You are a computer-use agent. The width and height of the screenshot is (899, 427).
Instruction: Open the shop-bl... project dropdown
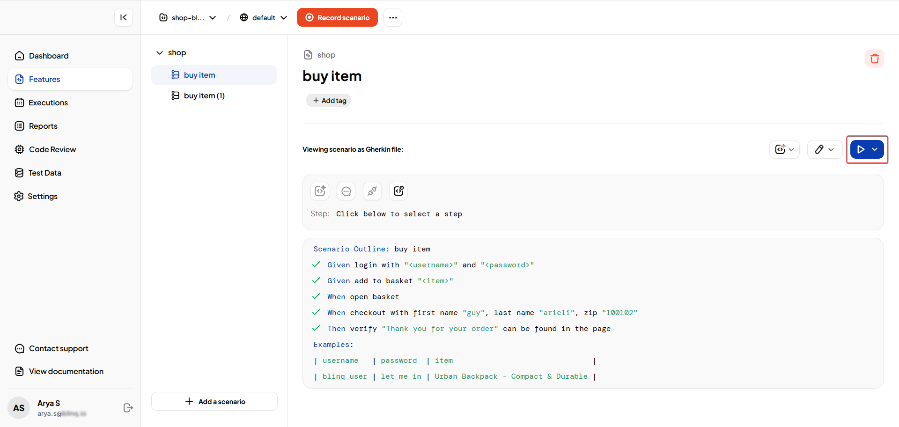(188, 17)
